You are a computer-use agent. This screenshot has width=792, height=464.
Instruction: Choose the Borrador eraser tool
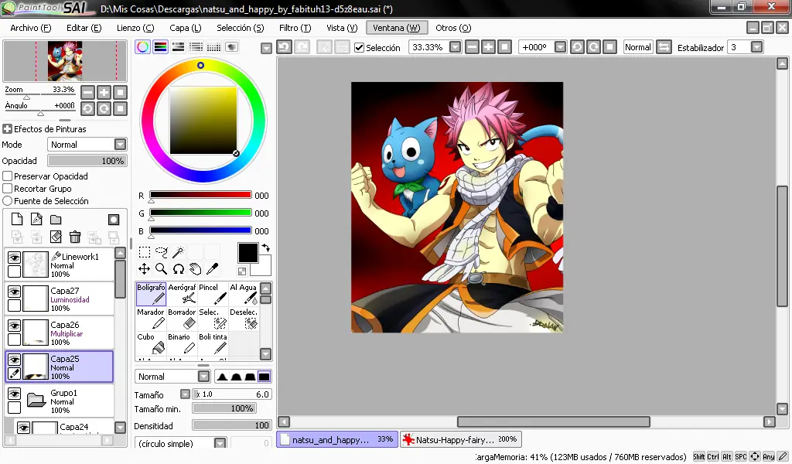click(x=182, y=319)
